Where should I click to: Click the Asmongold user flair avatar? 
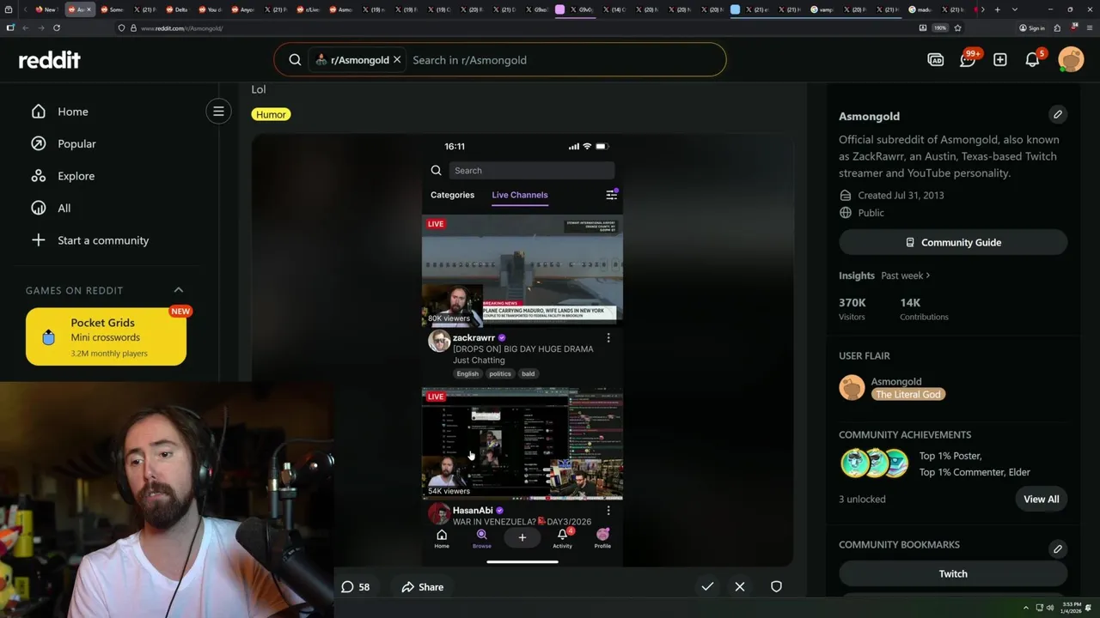[x=852, y=388]
